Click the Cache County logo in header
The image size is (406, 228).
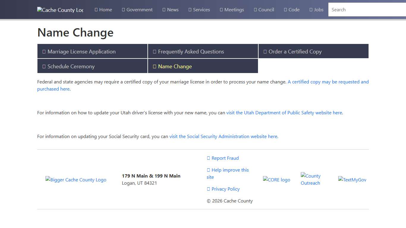[60, 10]
